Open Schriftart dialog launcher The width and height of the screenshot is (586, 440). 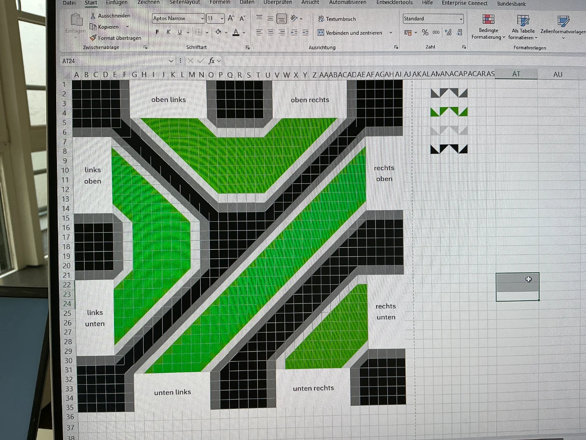click(x=247, y=48)
